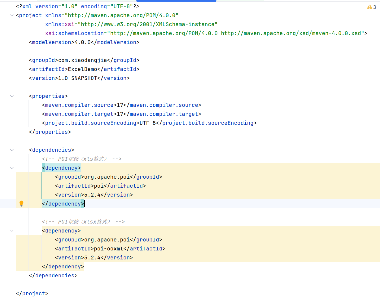Click the artifactId value ExcelDemo
Viewport: 380px width, 307px height.
point(83,69)
